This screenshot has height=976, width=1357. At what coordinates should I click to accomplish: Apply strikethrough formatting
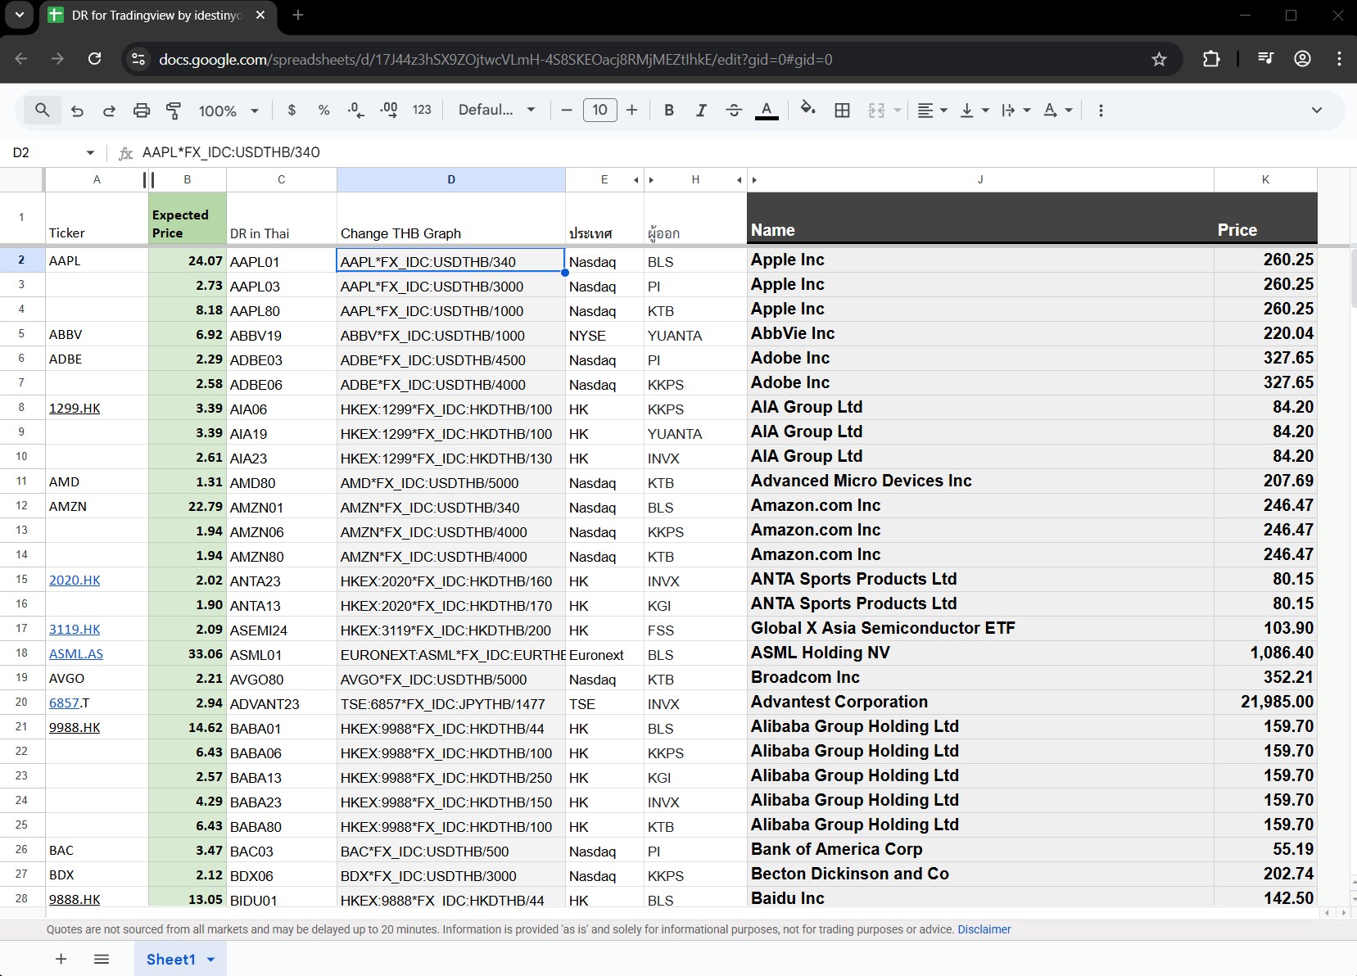click(734, 111)
